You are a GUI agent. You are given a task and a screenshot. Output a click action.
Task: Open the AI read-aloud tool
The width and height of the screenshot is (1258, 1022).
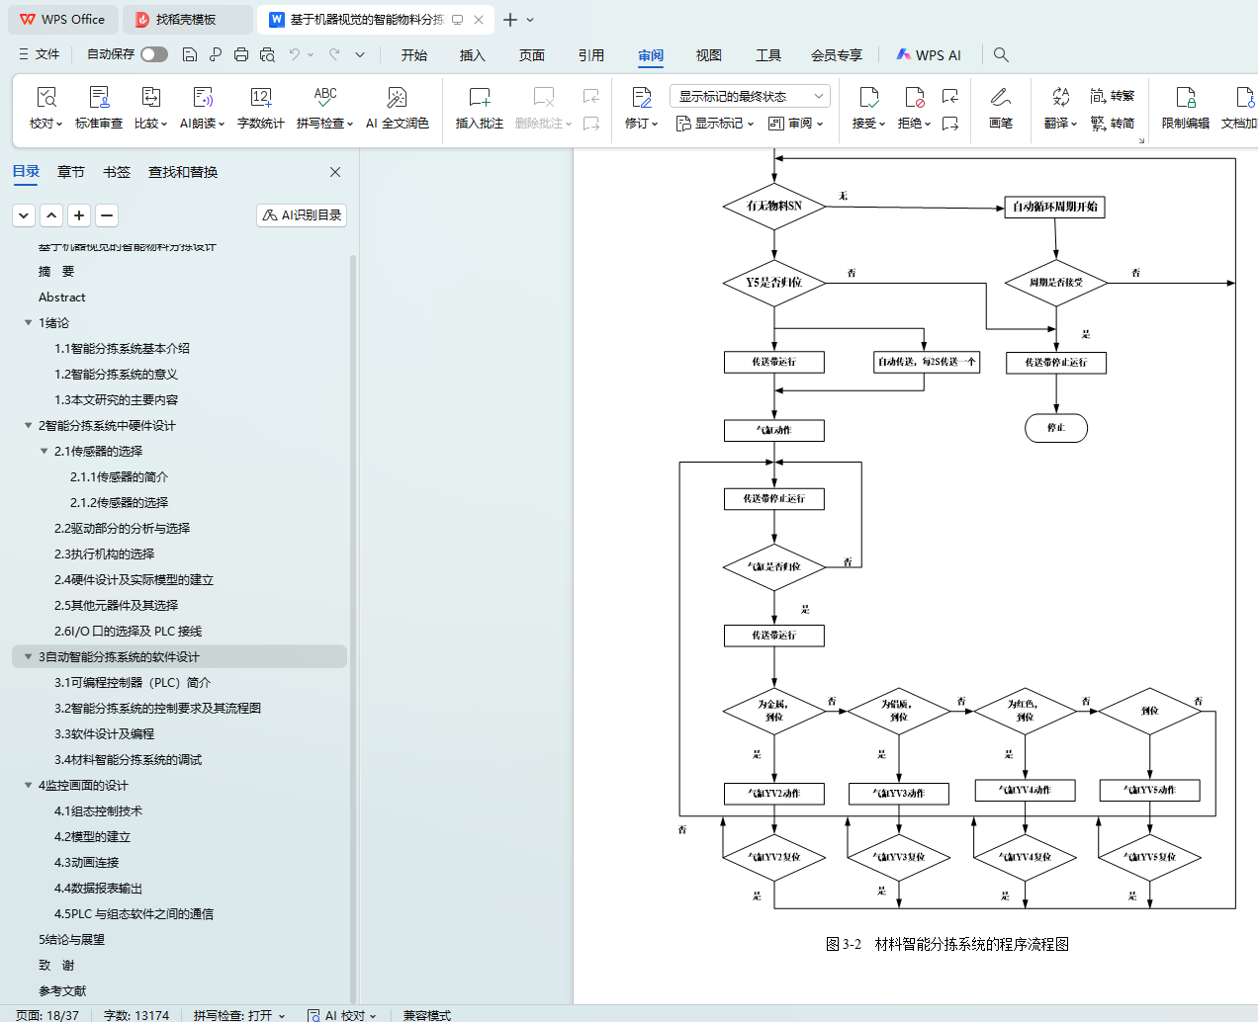coord(202,98)
